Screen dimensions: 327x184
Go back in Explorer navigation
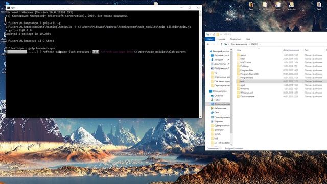point(208,44)
